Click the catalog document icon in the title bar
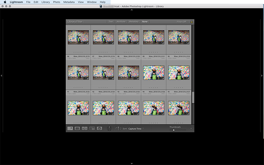 [x=101, y=6]
